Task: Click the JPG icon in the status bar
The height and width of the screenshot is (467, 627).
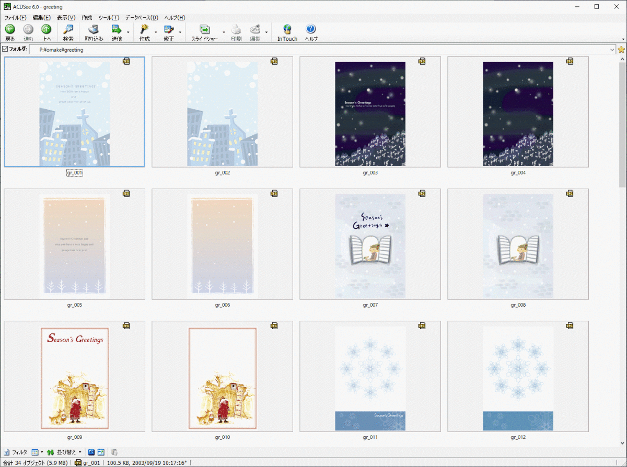Action: click(78, 463)
